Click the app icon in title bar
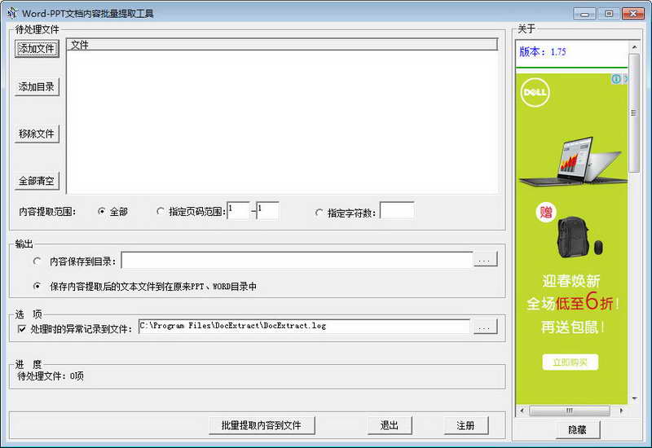This screenshot has width=652, height=448. coord(12,13)
